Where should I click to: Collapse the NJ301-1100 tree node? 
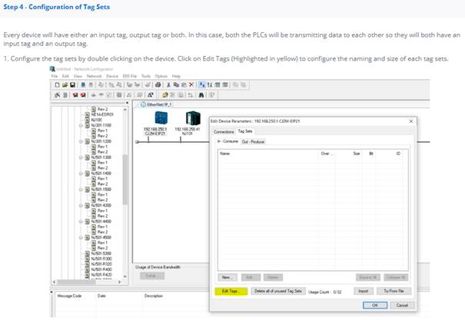click(81, 125)
